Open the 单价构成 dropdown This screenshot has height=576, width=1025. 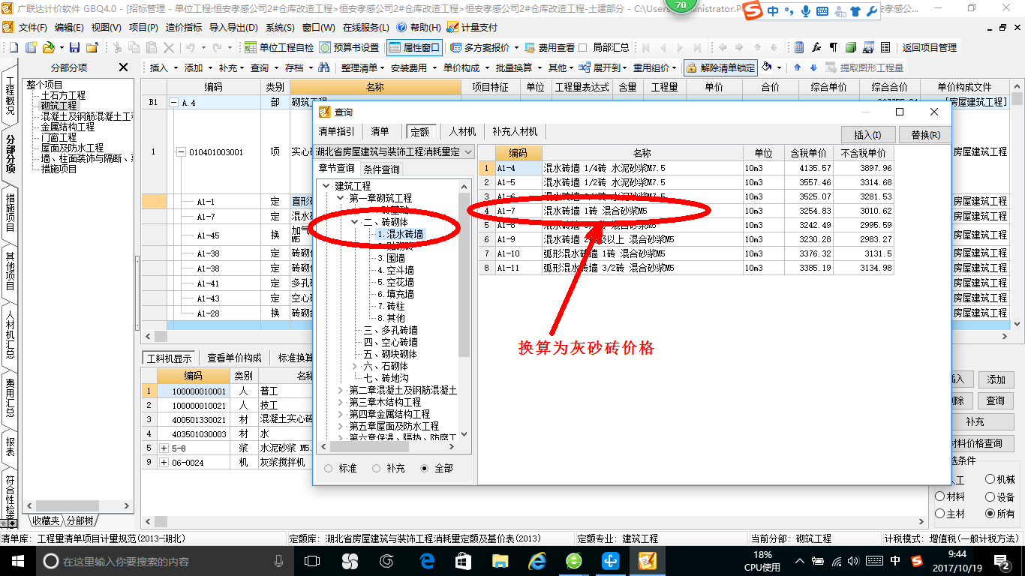pyautogui.click(x=466, y=67)
